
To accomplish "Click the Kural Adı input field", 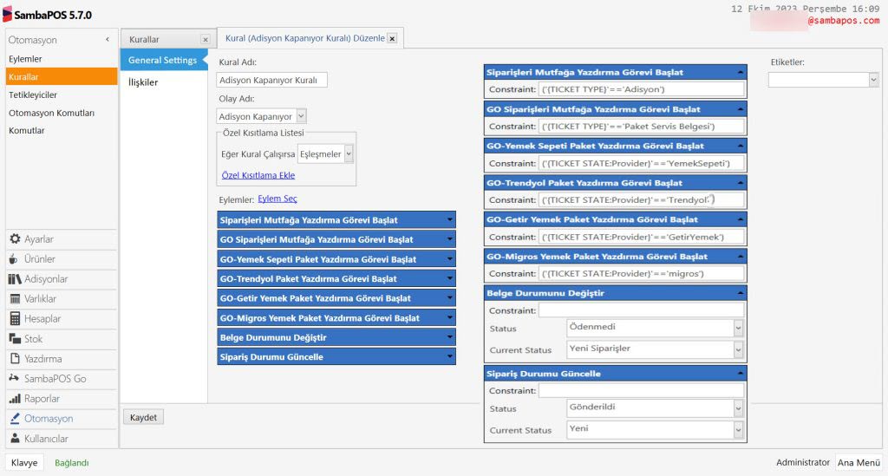I will click(x=271, y=80).
